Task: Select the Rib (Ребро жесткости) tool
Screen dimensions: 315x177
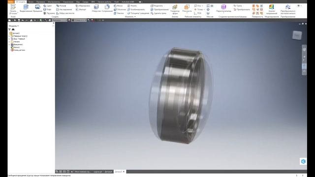Action: pos(65,13)
